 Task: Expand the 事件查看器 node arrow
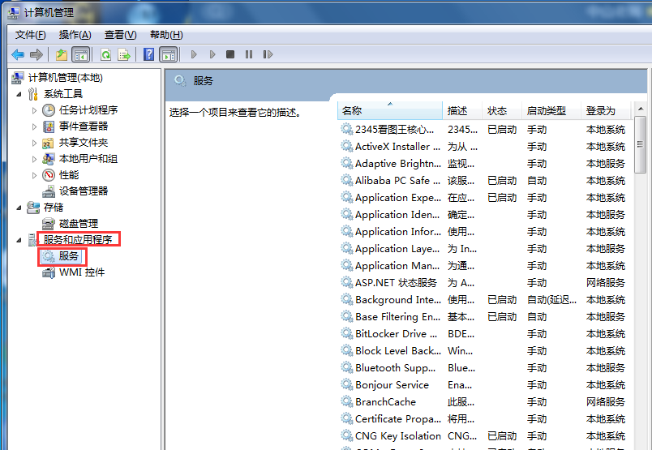tap(35, 126)
